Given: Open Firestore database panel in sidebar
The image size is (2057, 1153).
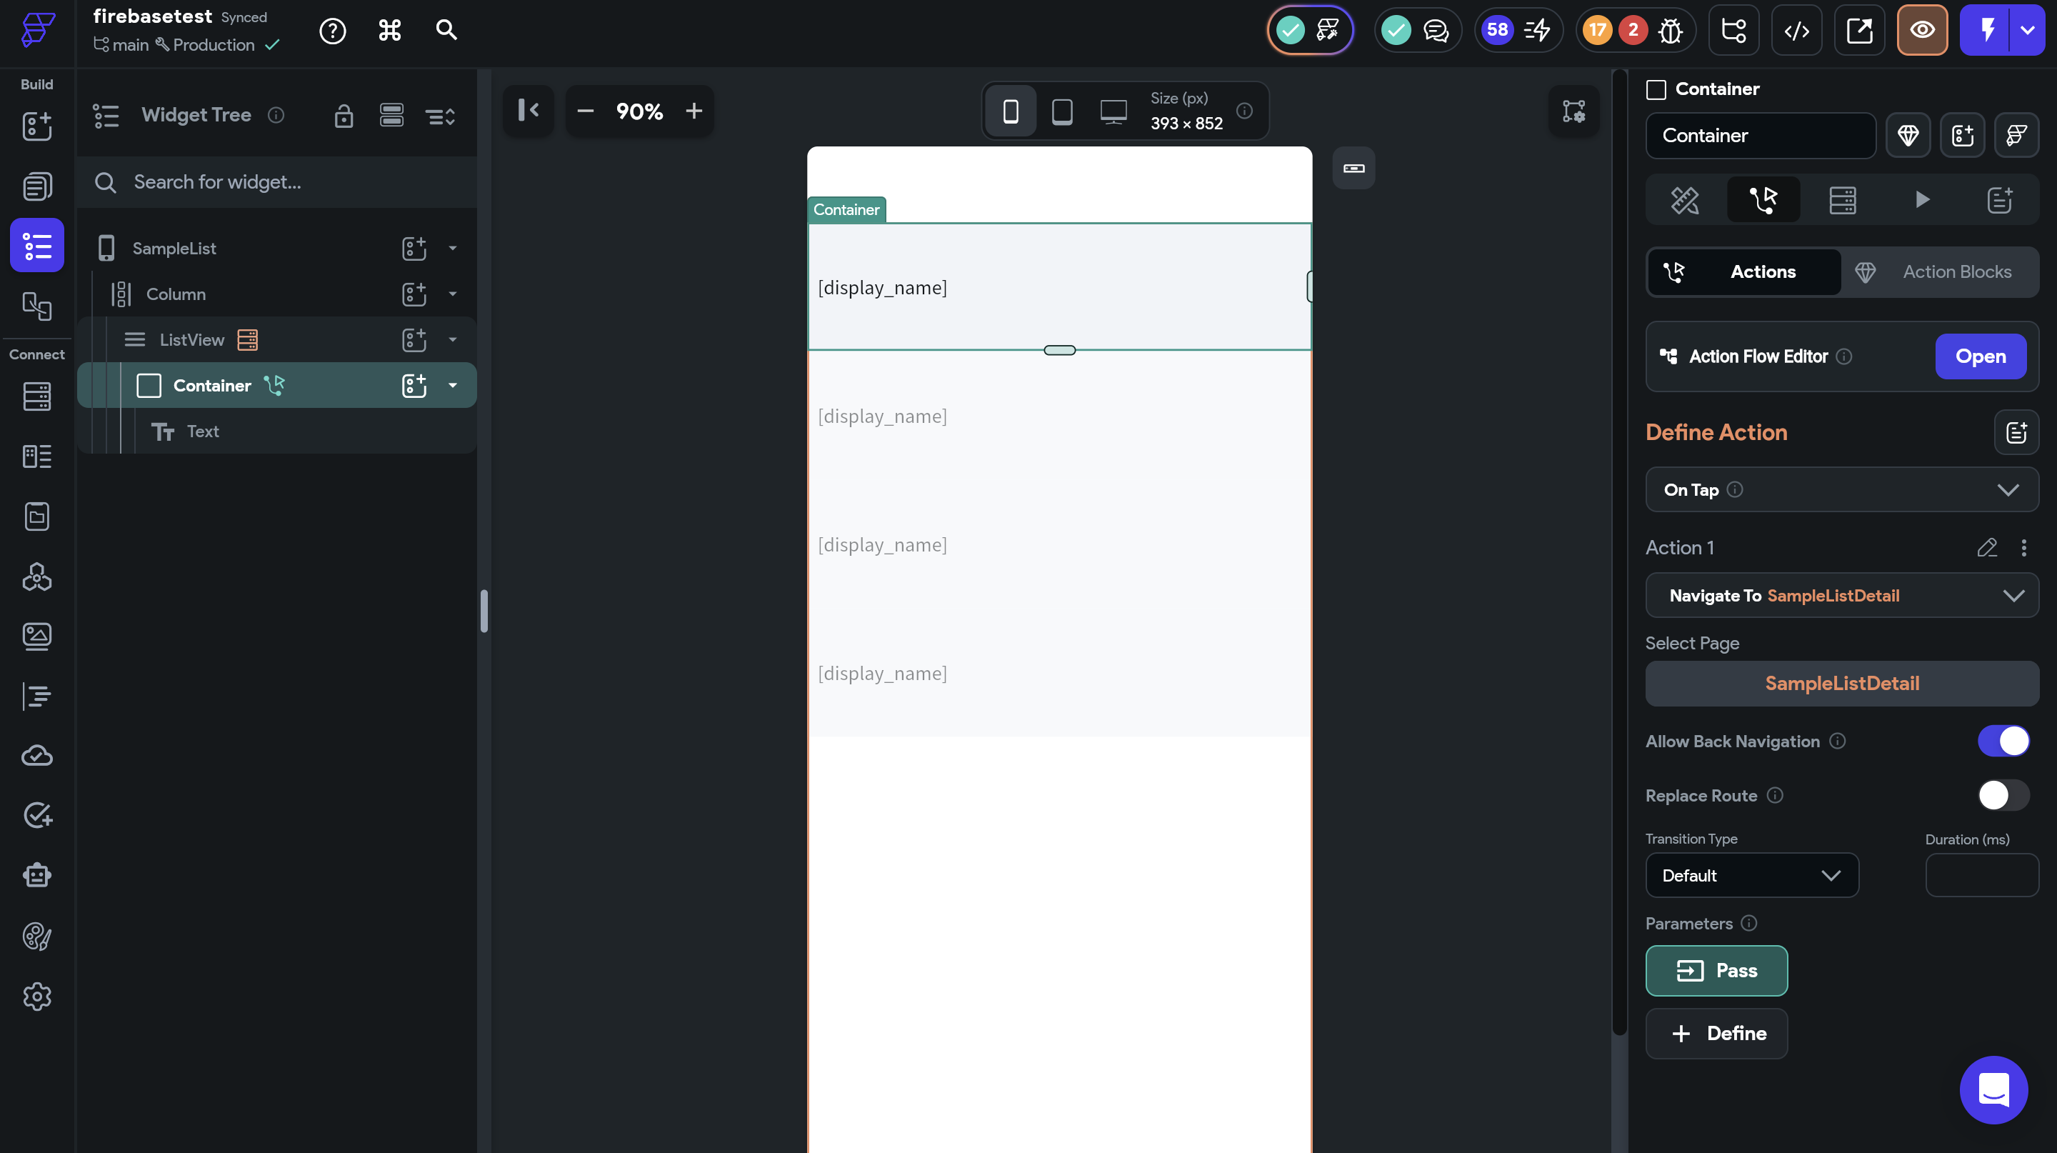Looking at the screenshot, I should pos(36,396).
